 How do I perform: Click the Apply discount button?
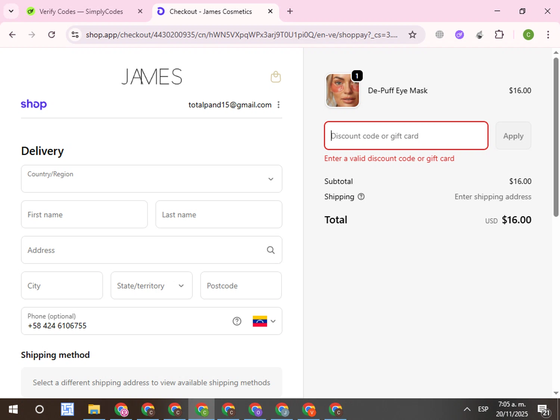pos(513,136)
